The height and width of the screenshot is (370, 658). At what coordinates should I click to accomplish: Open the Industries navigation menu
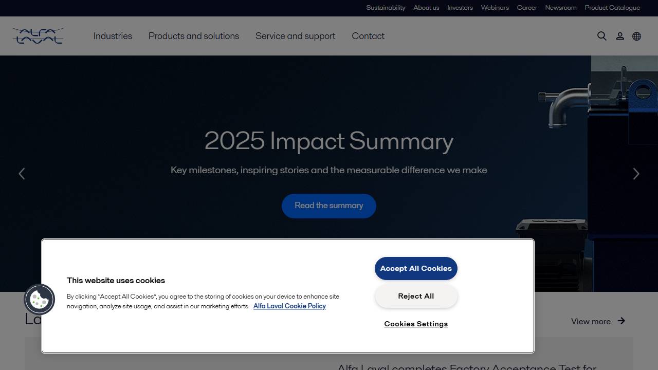point(113,36)
